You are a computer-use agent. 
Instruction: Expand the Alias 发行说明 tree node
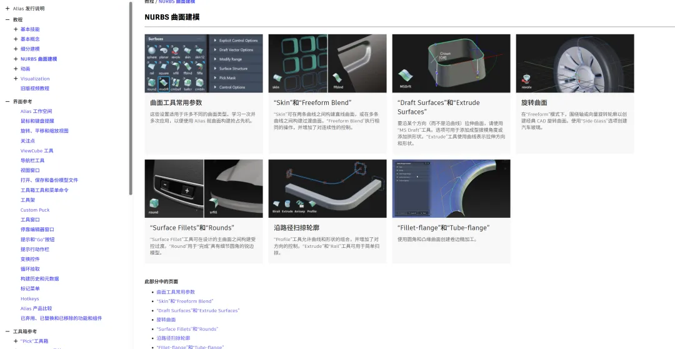(x=7, y=8)
